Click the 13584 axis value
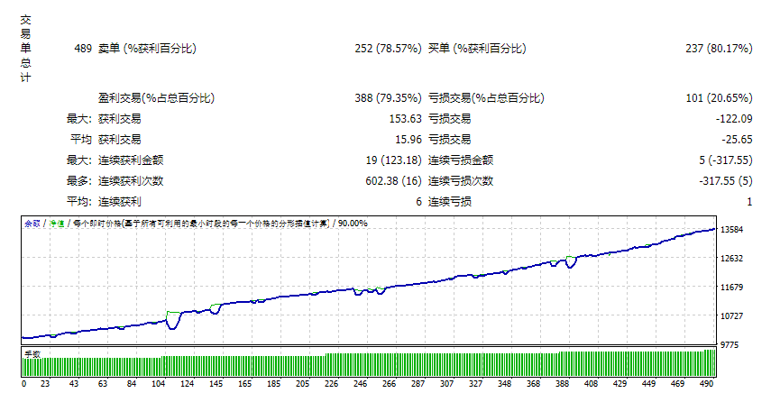The width and height of the screenshot is (771, 393). (731, 230)
